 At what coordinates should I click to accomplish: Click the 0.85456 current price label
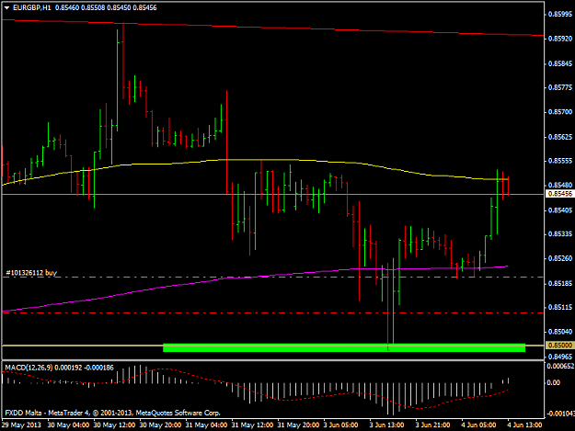point(560,194)
